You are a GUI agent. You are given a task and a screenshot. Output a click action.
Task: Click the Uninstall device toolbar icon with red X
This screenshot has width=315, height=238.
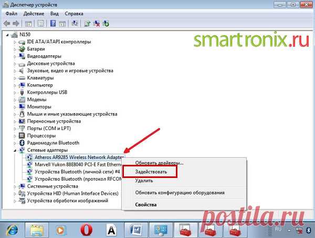(97, 24)
